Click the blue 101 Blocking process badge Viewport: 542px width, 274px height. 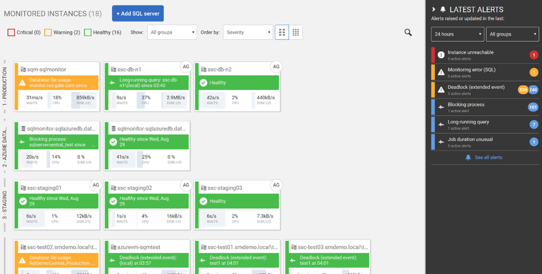click(533, 107)
